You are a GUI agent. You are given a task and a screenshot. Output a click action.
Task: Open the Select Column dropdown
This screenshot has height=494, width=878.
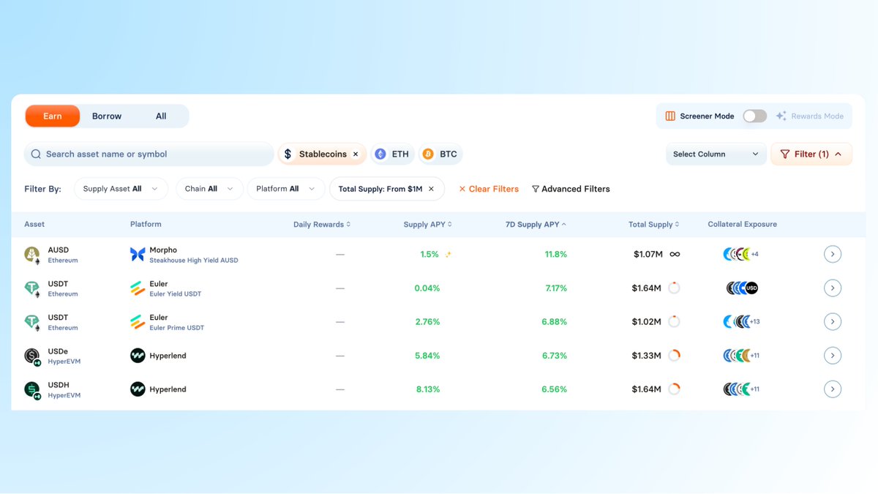[x=716, y=154]
